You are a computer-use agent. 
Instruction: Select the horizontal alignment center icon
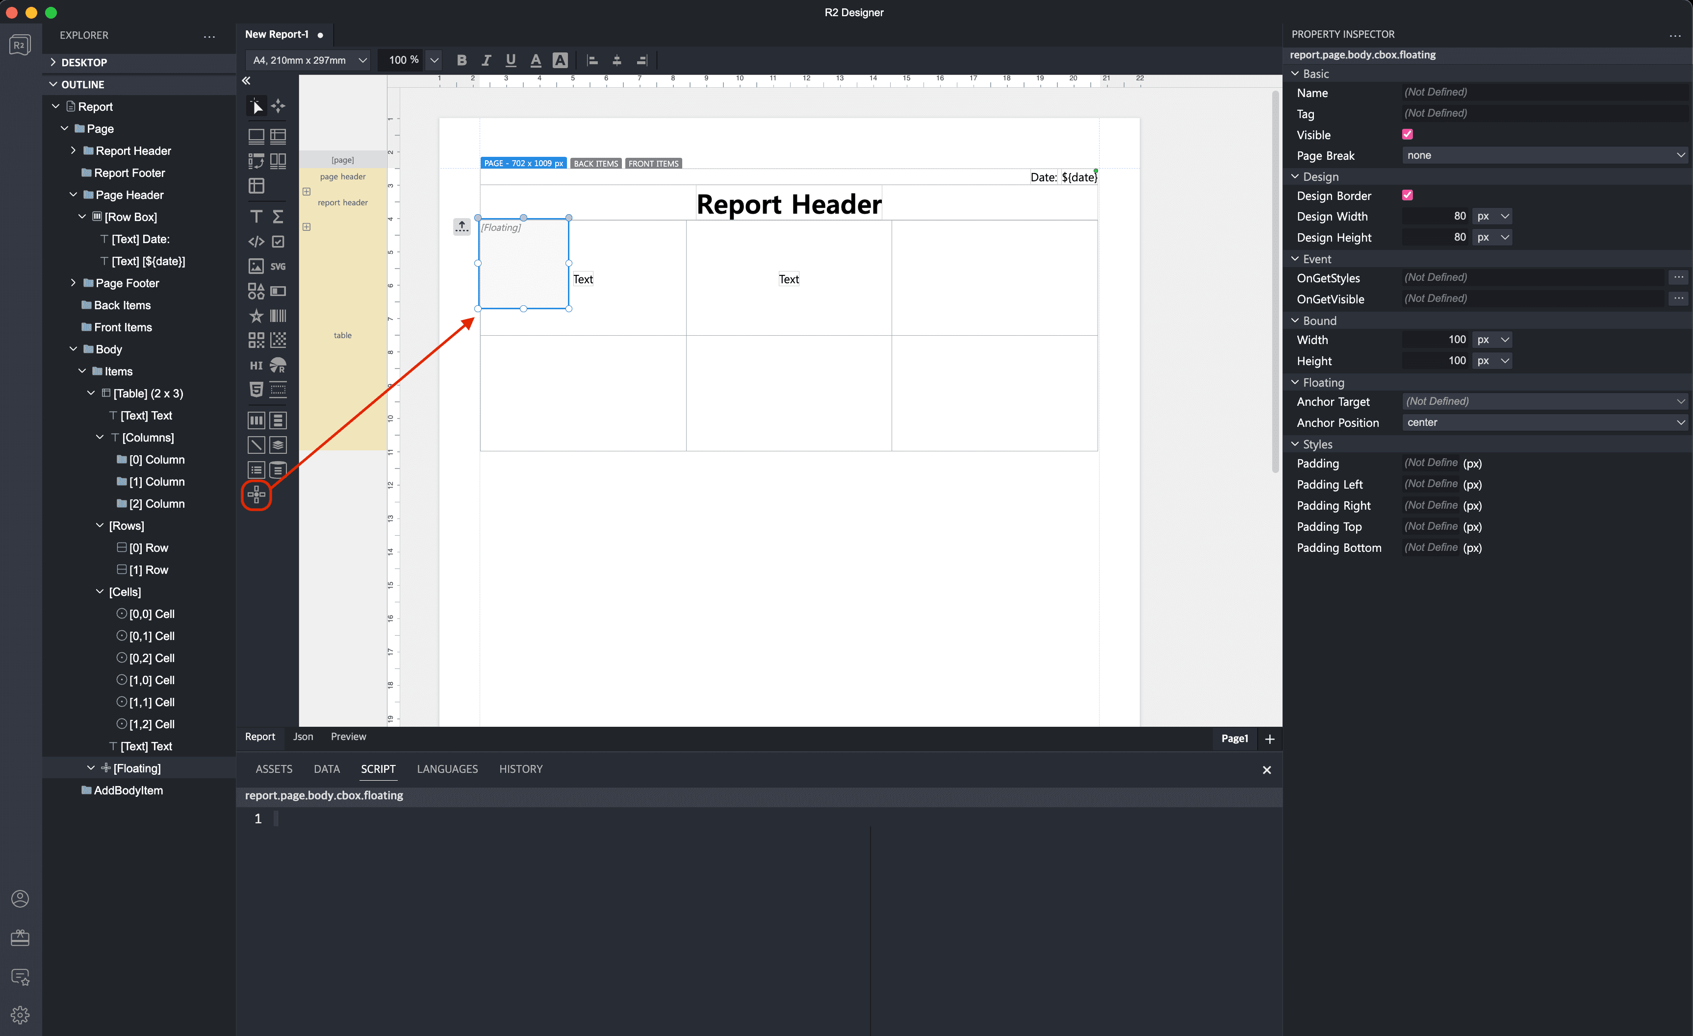point(618,59)
